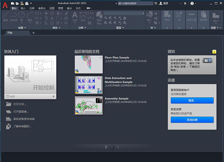This screenshot has height=162, width=224.
Task: Click the Clipboard (剪贴板) paste icon
Action: 203,16
